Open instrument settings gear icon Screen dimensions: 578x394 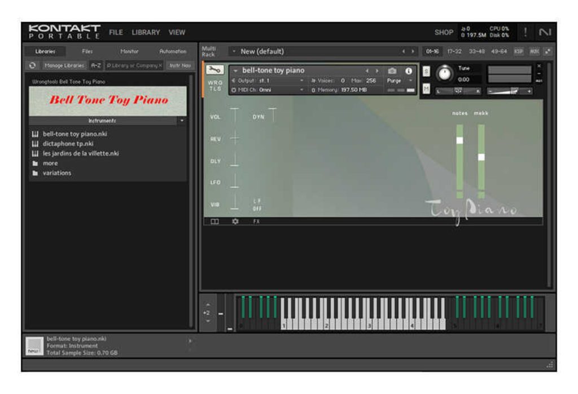pos(235,222)
